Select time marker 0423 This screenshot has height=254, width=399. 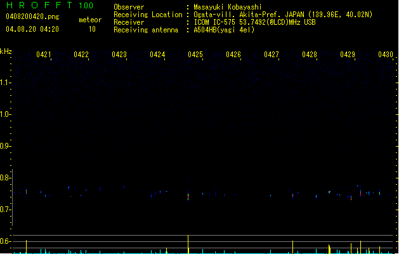pyautogui.click(x=119, y=55)
